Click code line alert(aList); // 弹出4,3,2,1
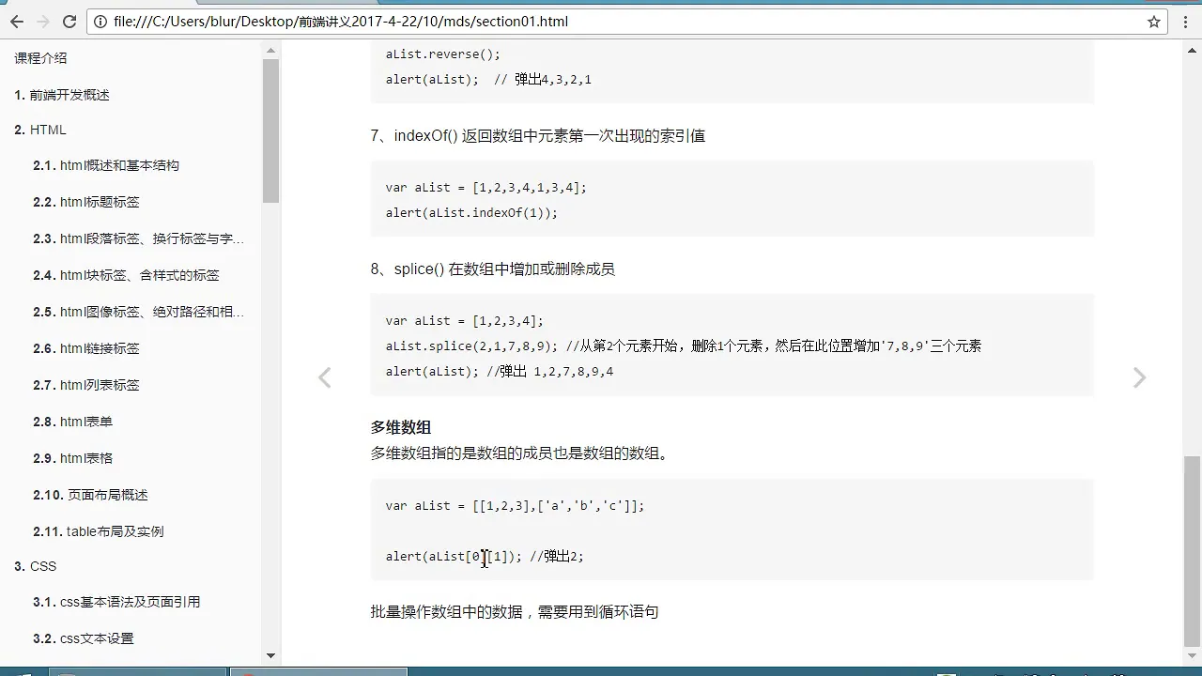The width and height of the screenshot is (1202, 676). (x=488, y=80)
